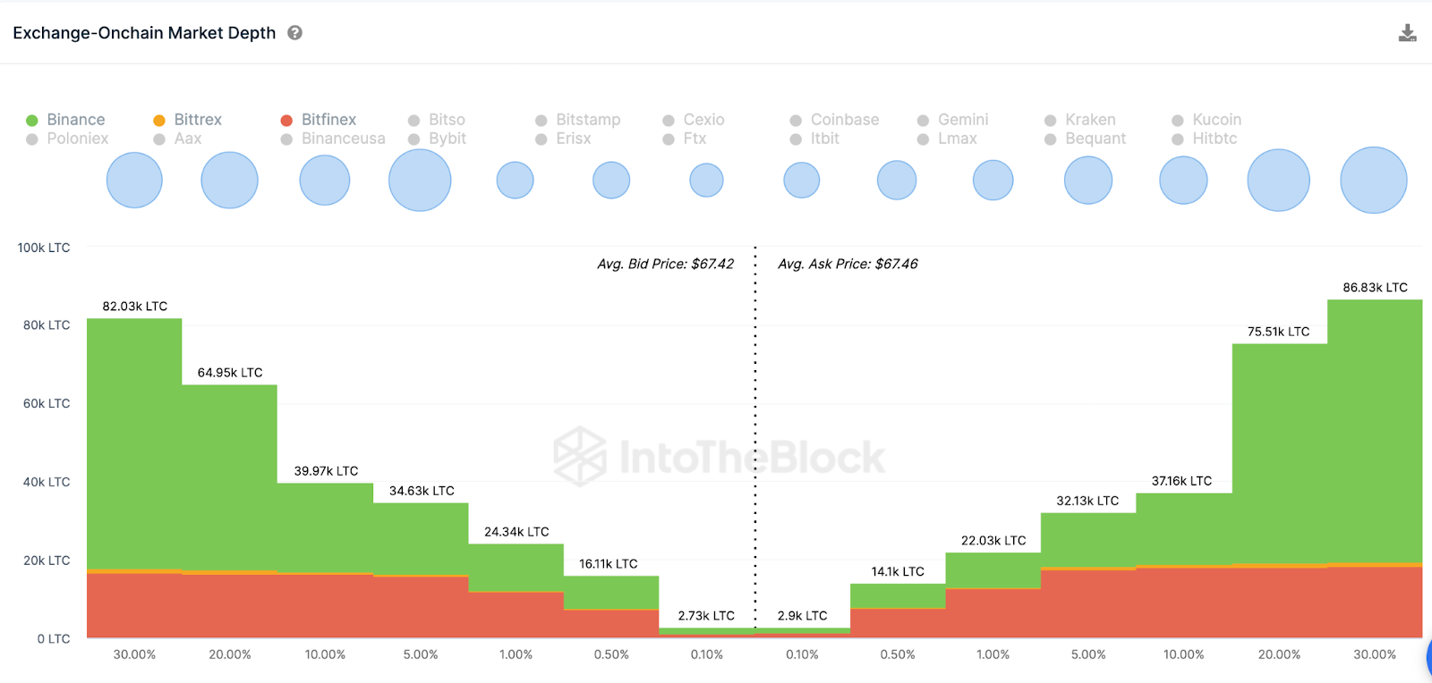Toggle Binanceusa legend entry

(x=334, y=139)
